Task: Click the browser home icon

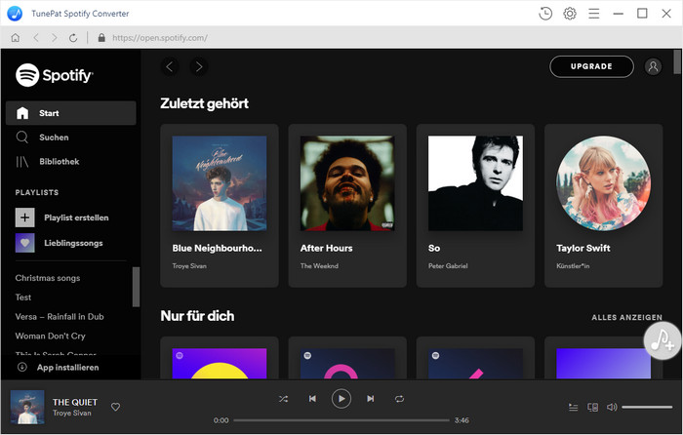Action: coord(16,38)
